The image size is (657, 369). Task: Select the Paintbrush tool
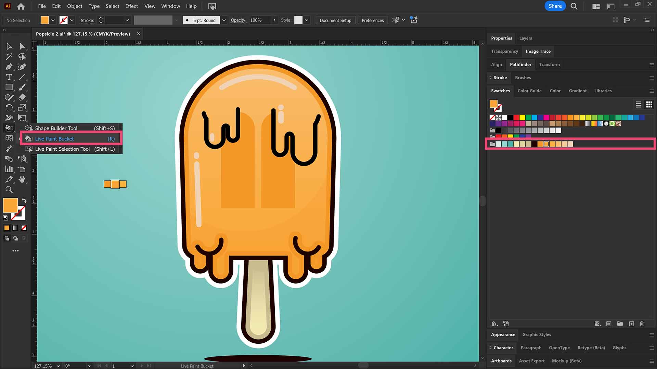(22, 87)
